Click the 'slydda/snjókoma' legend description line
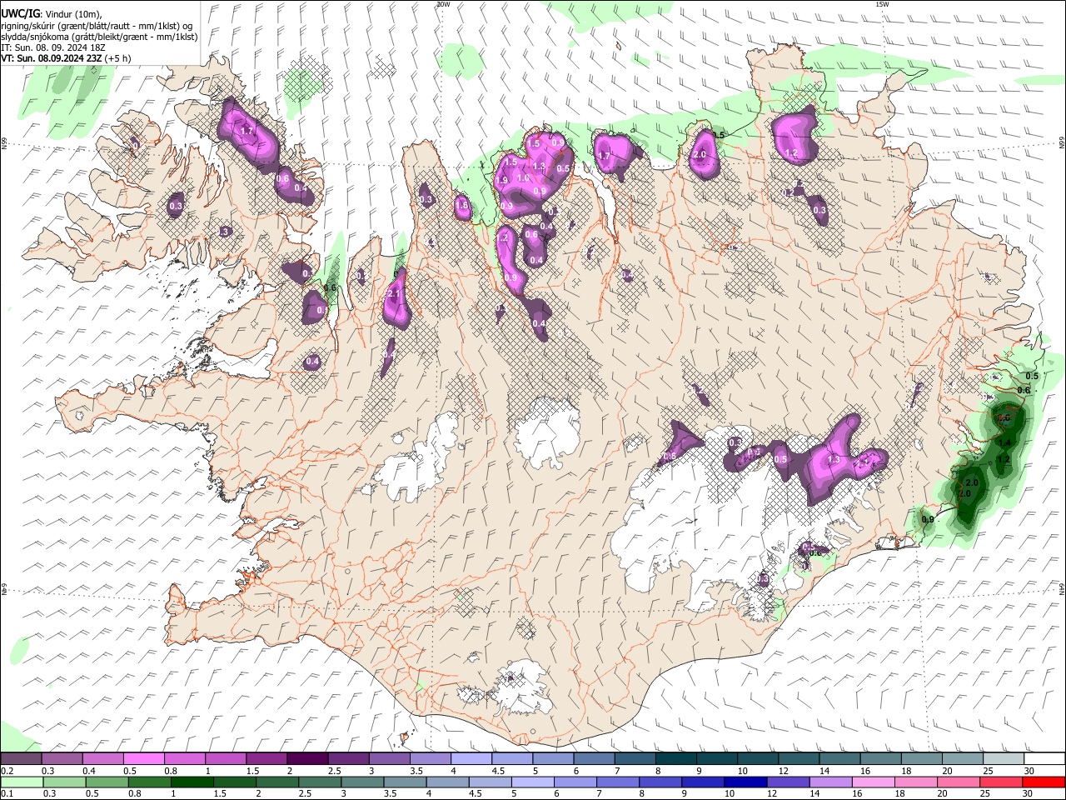The image size is (1066, 800). point(100,37)
